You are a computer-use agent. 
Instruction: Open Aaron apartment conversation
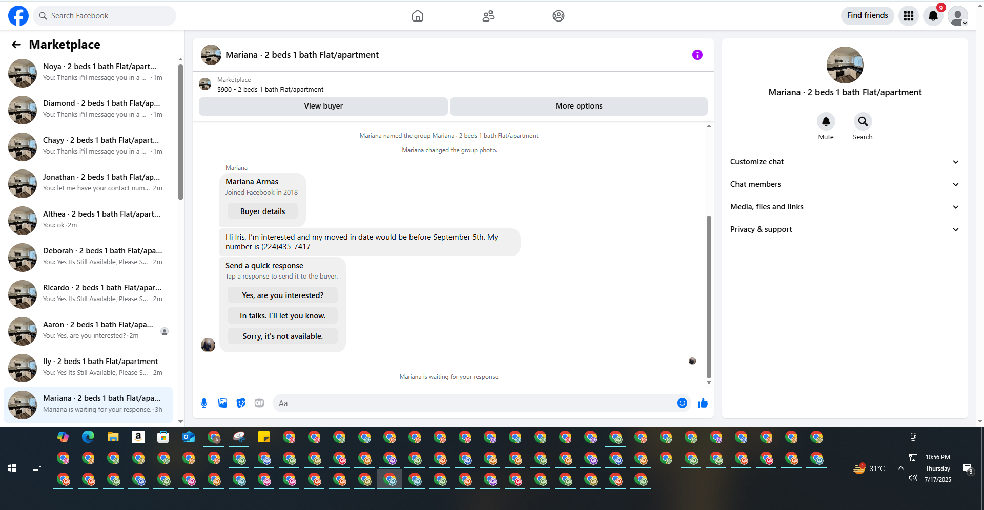coord(88,331)
